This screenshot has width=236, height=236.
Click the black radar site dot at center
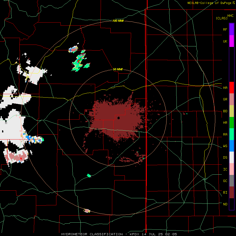click(119, 118)
